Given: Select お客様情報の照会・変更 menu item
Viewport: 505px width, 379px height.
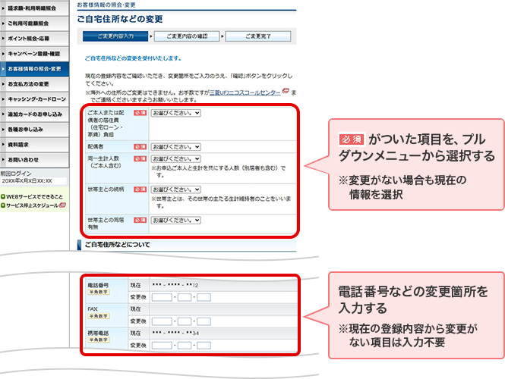Looking at the screenshot, I should (34, 69).
